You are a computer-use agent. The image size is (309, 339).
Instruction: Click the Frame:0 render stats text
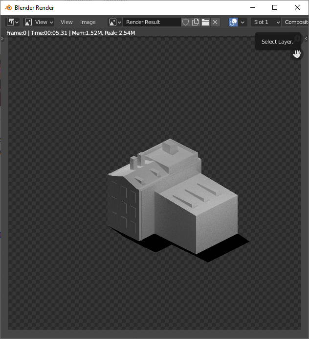pyautogui.click(x=71, y=33)
